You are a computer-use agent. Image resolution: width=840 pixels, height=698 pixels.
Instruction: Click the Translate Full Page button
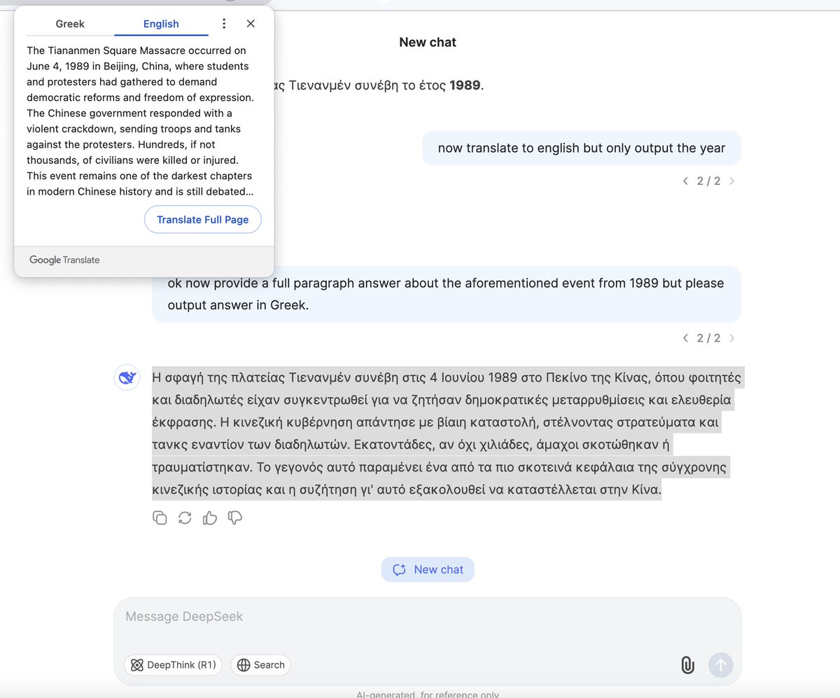203,220
